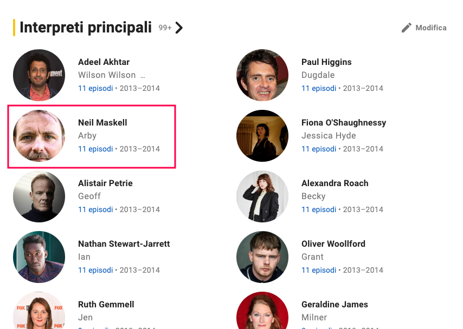
Task: Click Geraldine James name link
Action: [335, 305]
